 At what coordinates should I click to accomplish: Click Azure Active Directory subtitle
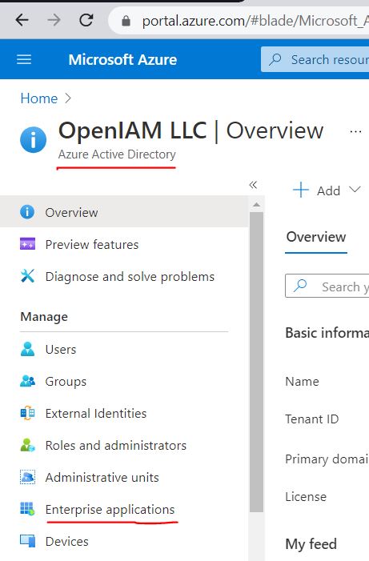(x=117, y=154)
